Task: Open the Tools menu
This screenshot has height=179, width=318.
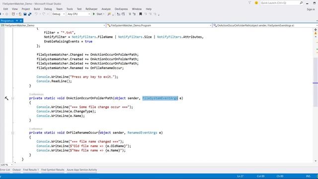Action: click(x=70, y=9)
